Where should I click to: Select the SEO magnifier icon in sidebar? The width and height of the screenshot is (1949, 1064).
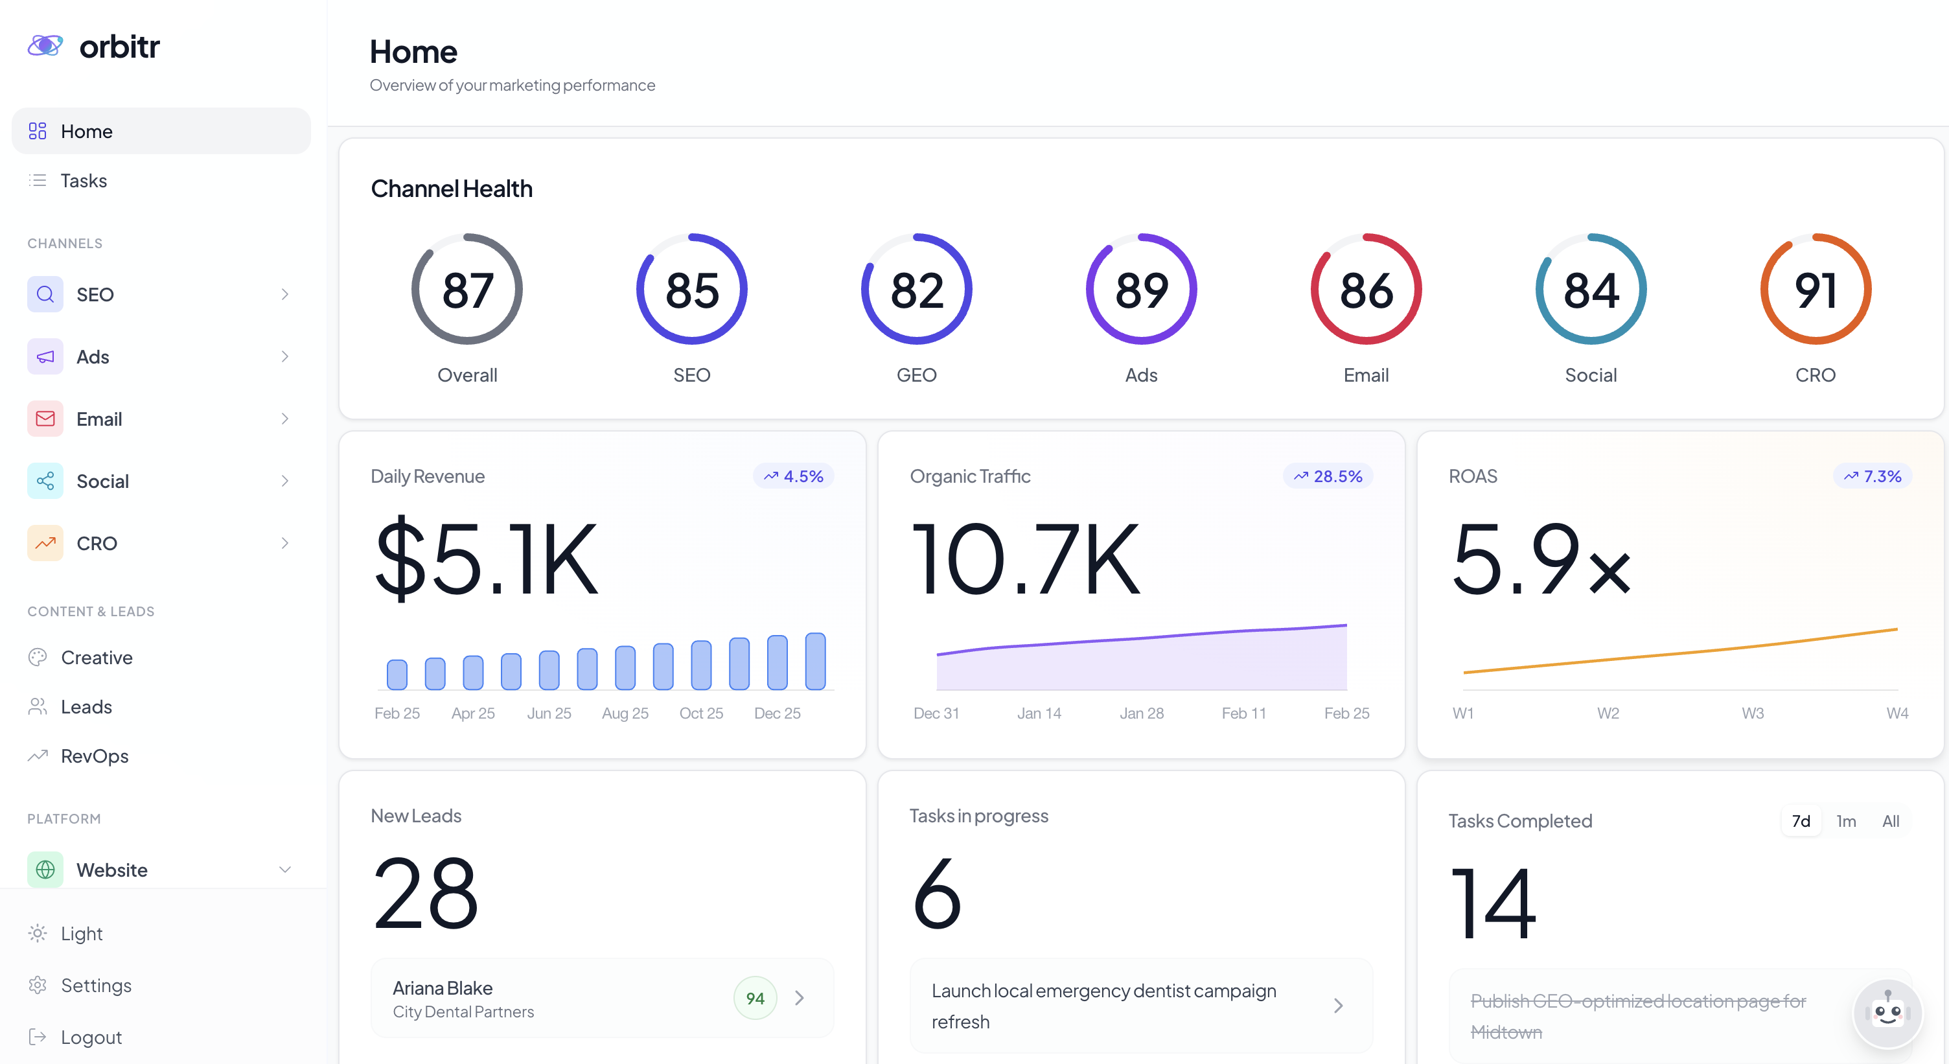pyautogui.click(x=45, y=294)
